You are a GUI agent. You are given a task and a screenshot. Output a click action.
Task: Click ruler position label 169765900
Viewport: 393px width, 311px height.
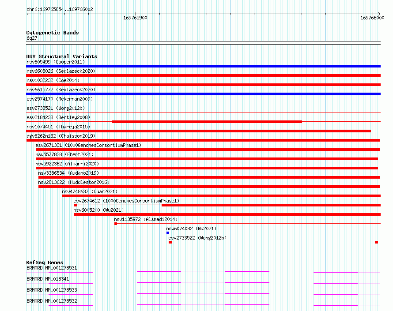pyautogui.click(x=135, y=18)
